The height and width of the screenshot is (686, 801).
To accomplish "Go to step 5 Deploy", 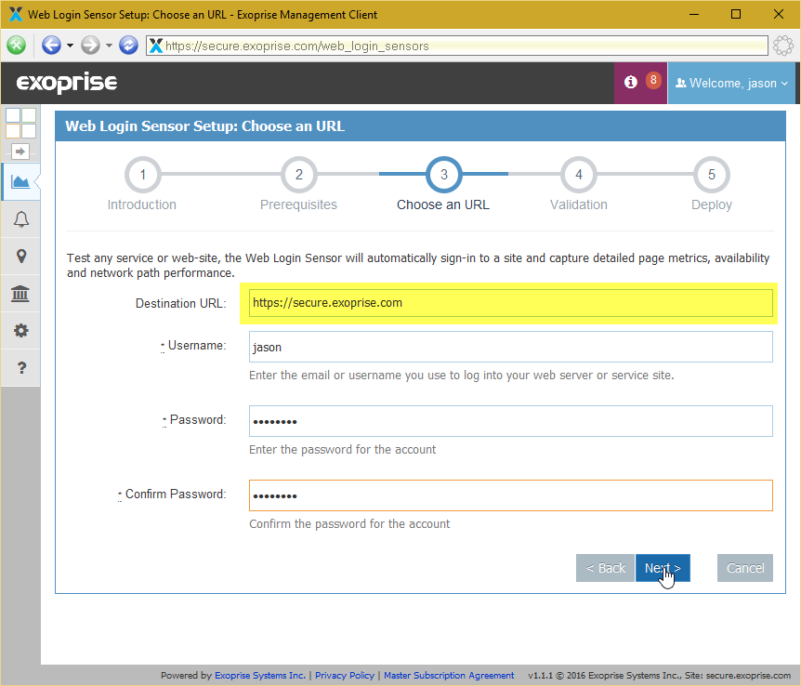I will click(x=712, y=175).
